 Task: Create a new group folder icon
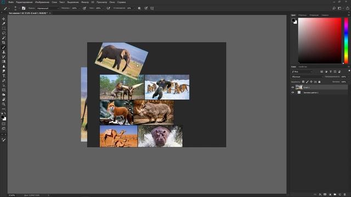[335, 195]
